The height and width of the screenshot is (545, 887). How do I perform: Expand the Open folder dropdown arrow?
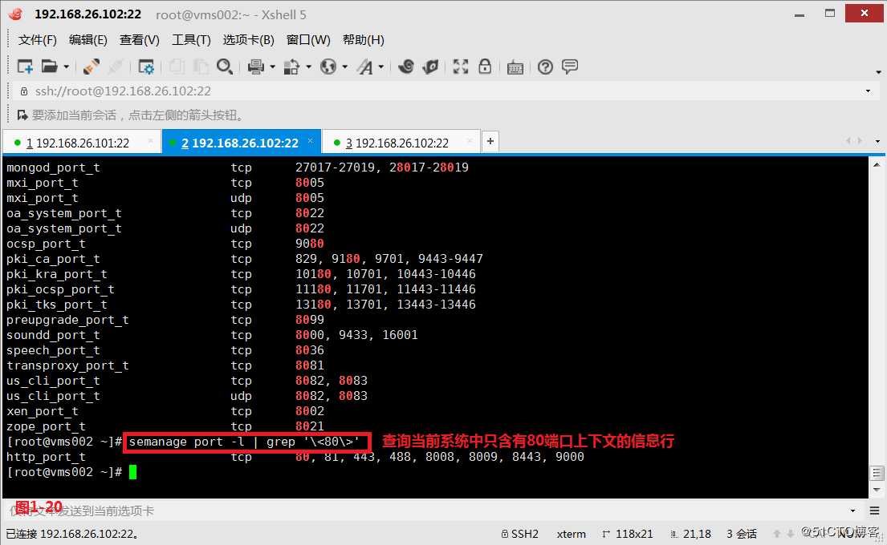66,67
